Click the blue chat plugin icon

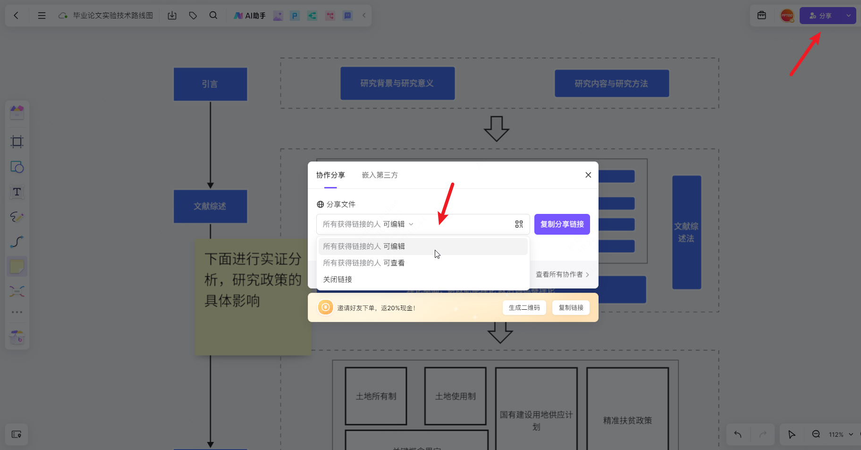tap(347, 16)
